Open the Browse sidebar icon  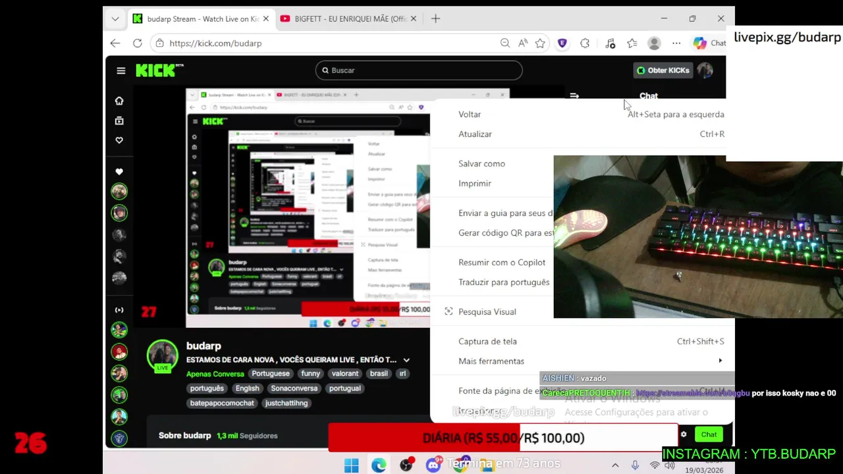click(x=119, y=120)
